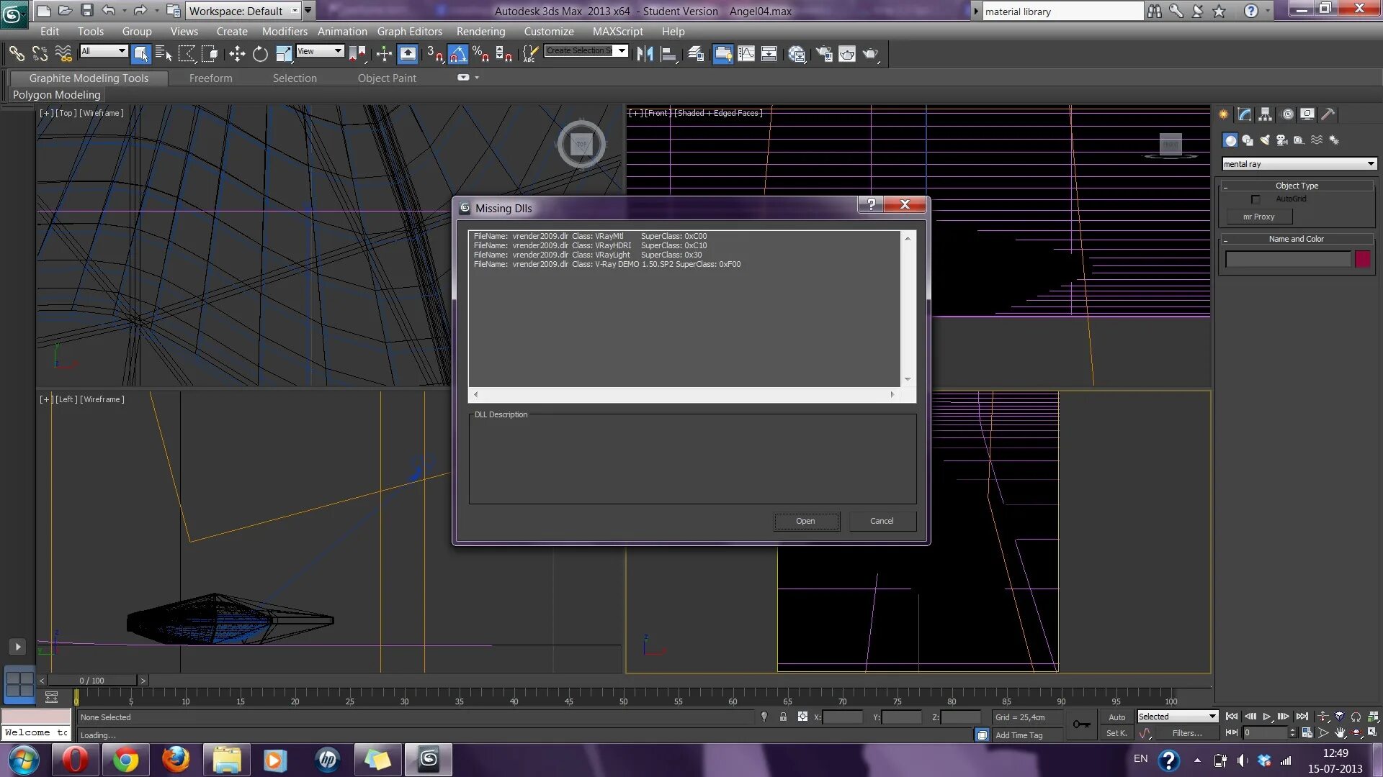Toggle the Percent Snap icon
1383x777 pixels.
(x=481, y=53)
